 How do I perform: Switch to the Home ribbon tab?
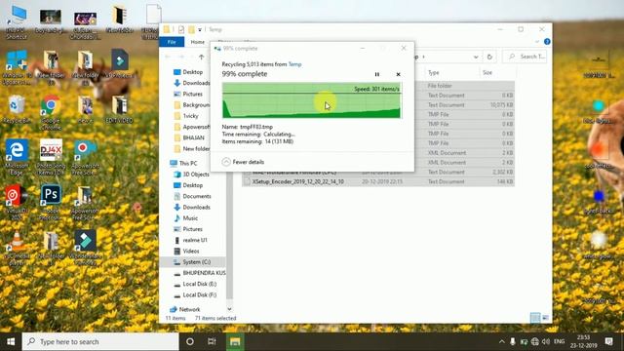197,42
